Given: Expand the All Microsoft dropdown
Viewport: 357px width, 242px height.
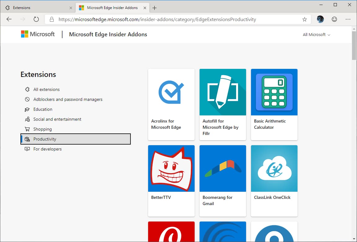Looking at the screenshot, I should click(x=316, y=35).
